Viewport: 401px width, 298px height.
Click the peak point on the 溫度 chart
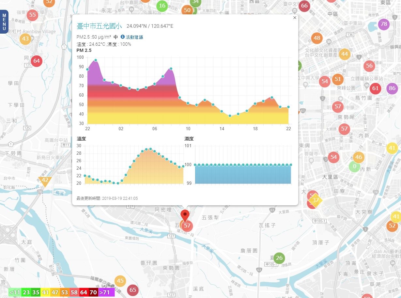[x=150, y=149]
